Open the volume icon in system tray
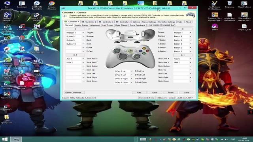The height and width of the screenshot is (142, 253). (227, 139)
